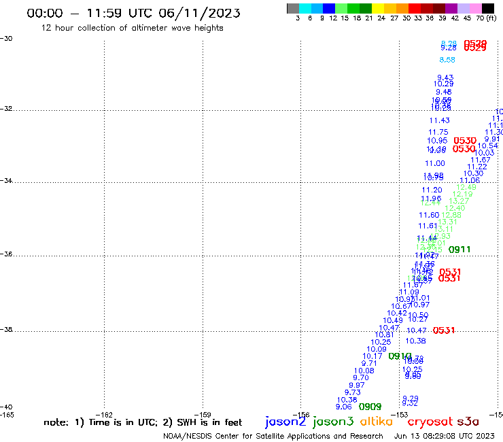This screenshot has height=442, width=503.
Task: Click the '10.03' wave height value
Action: (485, 153)
